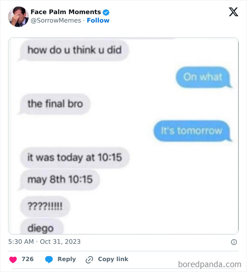Click the Copy link text
Image resolution: width=247 pixels, height=272 pixels.
[x=113, y=259]
